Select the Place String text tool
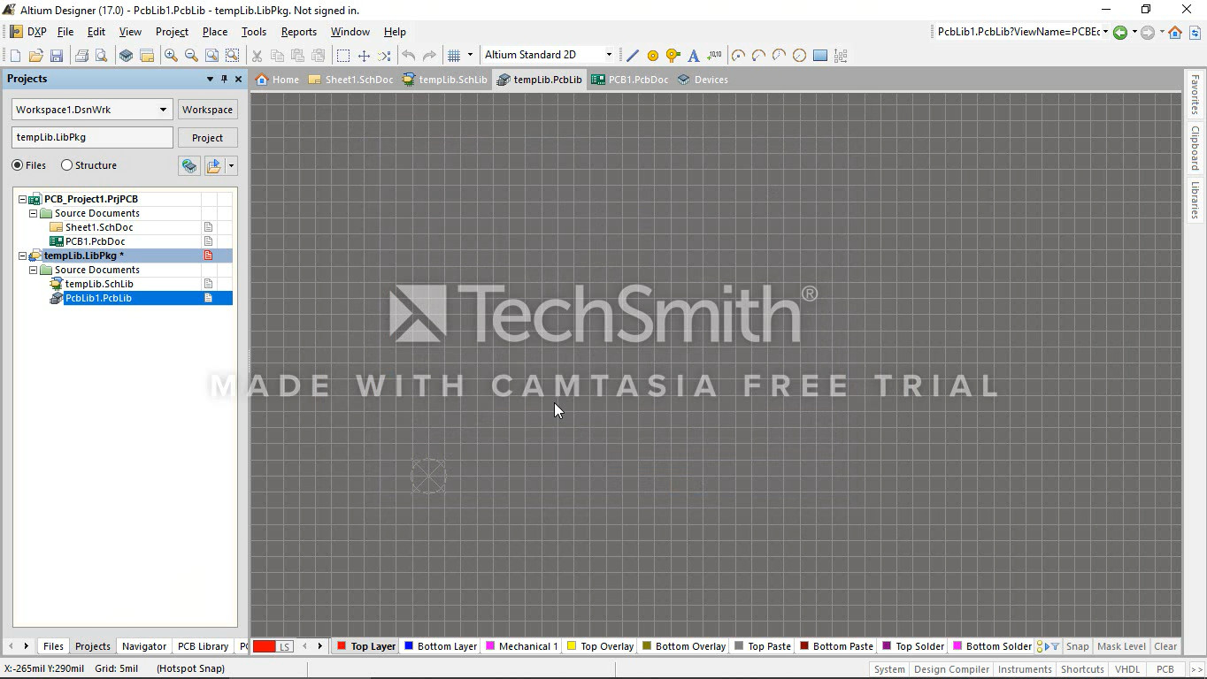 [x=694, y=56]
